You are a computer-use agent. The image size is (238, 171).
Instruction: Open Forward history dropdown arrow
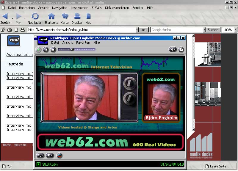click(25, 18)
